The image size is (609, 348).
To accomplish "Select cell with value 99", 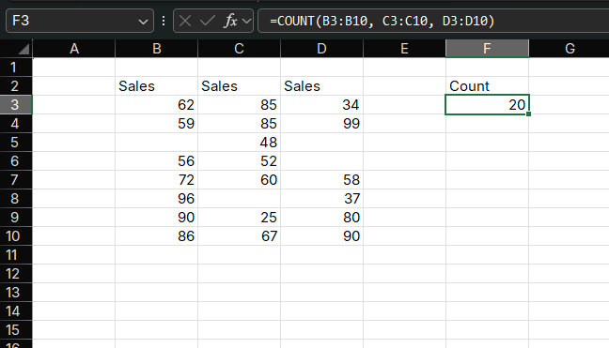I will click(x=322, y=124).
